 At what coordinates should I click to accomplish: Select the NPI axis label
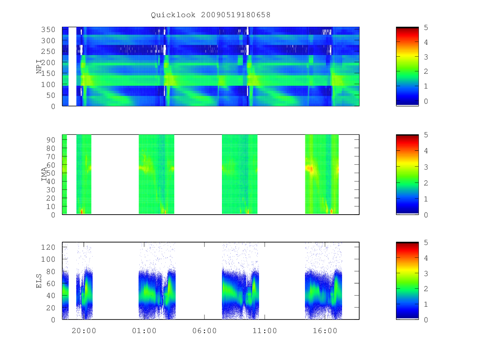click(x=40, y=66)
